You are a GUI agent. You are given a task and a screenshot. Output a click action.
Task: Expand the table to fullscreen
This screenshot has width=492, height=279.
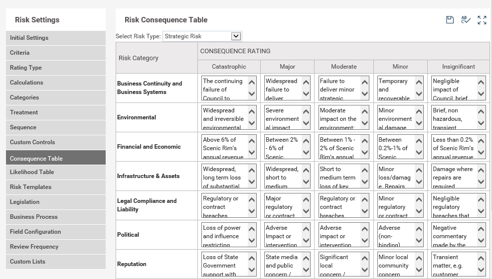coord(482,20)
